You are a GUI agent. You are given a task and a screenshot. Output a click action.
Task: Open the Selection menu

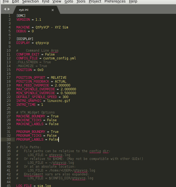[x=31, y=1]
